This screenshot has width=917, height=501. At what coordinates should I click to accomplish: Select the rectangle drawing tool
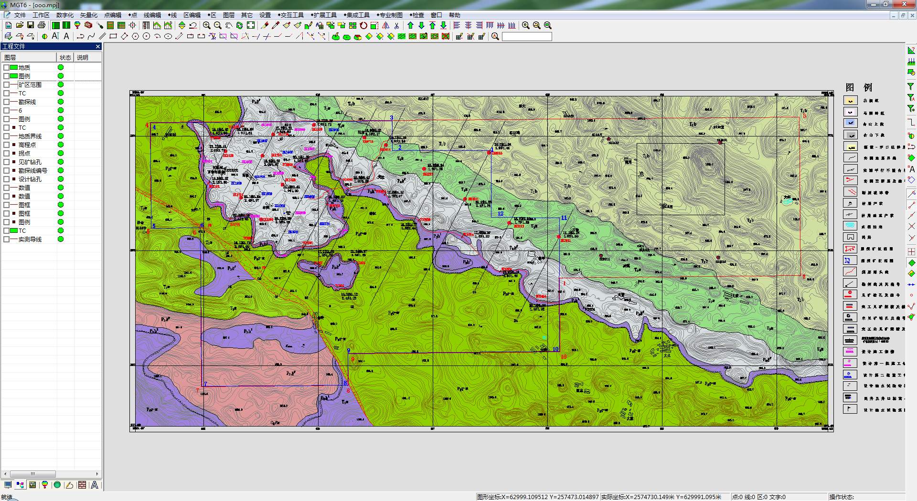point(113,36)
